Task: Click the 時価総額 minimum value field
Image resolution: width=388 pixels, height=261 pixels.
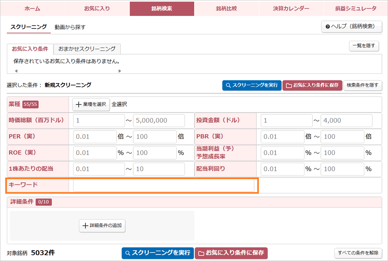Action: pyautogui.click(x=99, y=121)
